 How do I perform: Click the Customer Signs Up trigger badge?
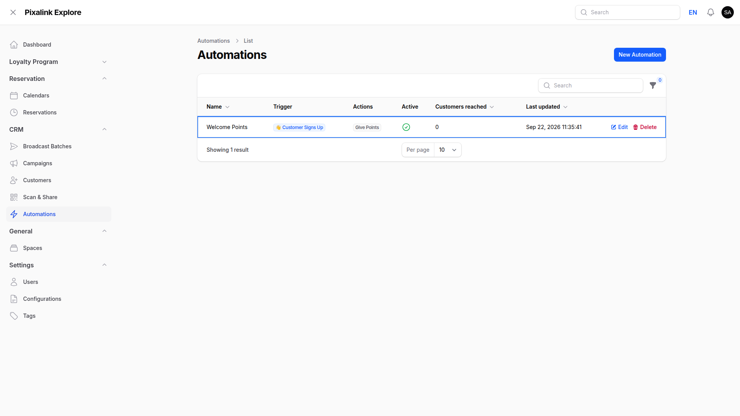pos(299,127)
